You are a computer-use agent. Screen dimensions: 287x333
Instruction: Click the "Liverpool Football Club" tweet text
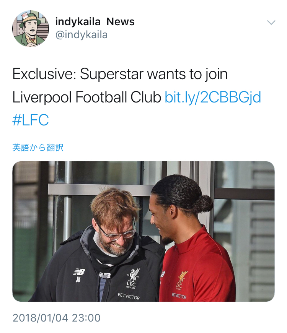coord(86,97)
